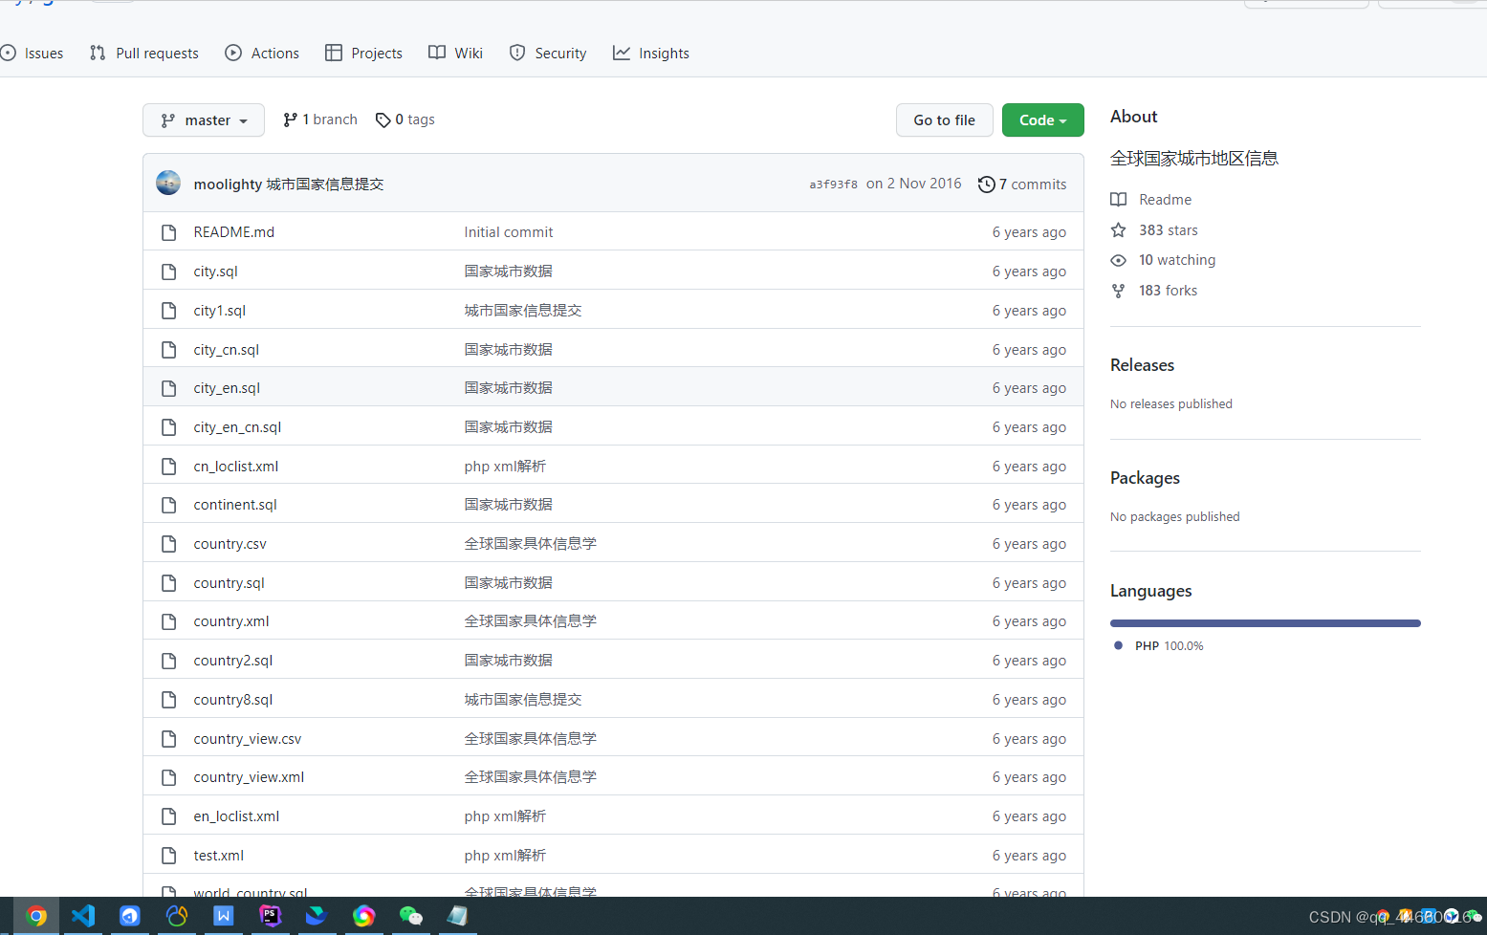Click the branch icon beside 1 branch
This screenshot has height=935, width=1487.
tap(290, 120)
